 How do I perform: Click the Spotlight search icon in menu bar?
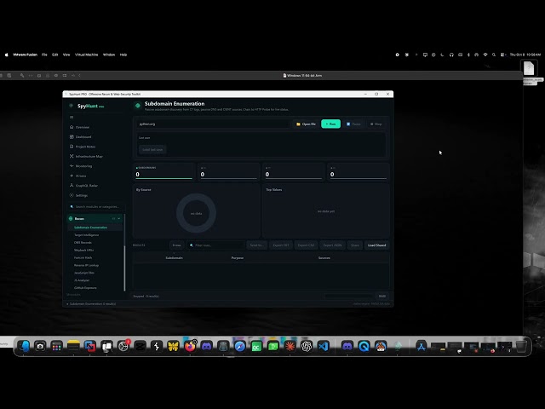tap(494, 55)
